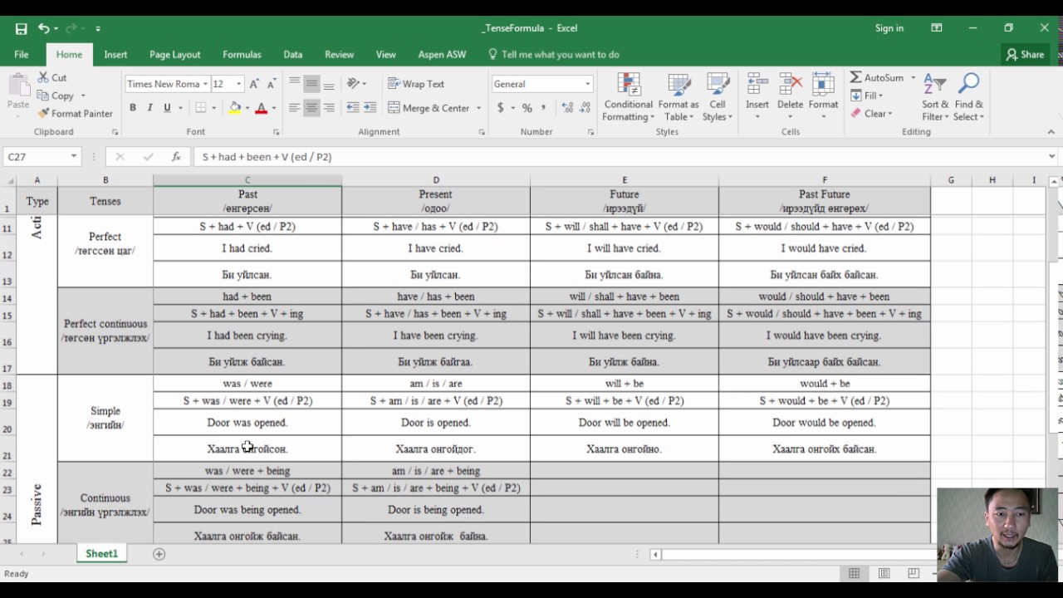This screenshot has width=1063, height=598.
Task: Click the Save icon in quick access toolbar
Action: pyautogui.click(x=21, y=28)
